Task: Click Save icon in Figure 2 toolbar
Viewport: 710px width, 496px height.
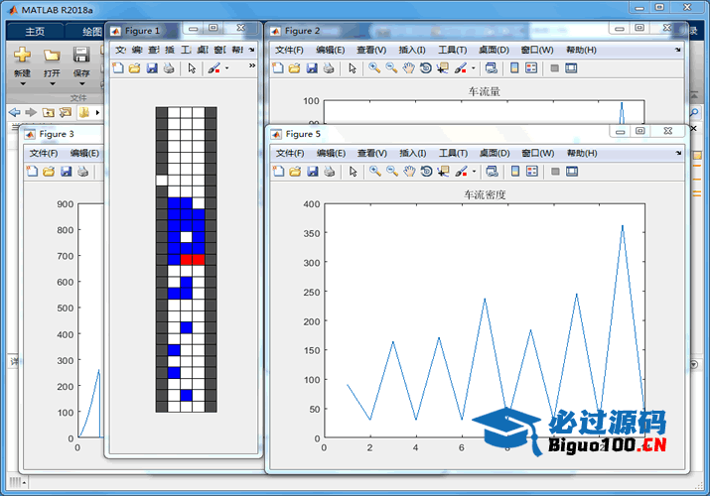Action: click(312, 68)
